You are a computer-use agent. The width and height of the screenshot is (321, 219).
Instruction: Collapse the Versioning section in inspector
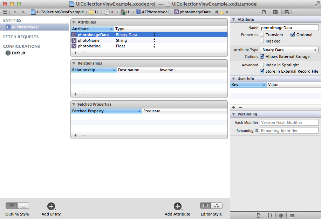click(x=233, y=114)
